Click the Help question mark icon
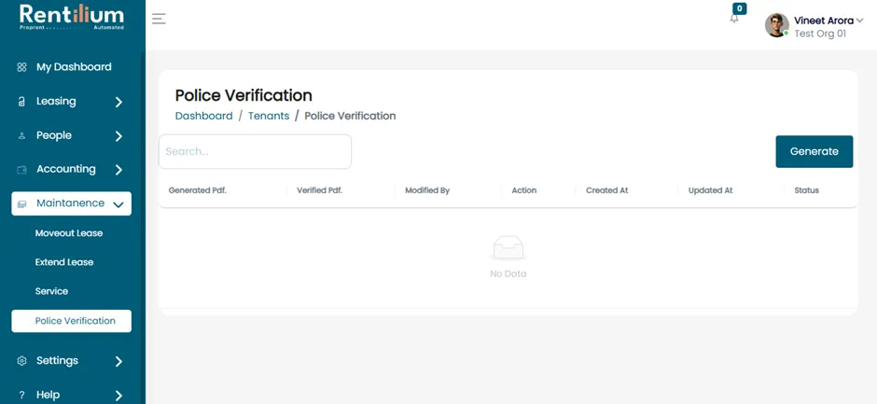Image resolution: width=877 pixels, height=404 pixels. pyautogui.click(x=21, y=395)
